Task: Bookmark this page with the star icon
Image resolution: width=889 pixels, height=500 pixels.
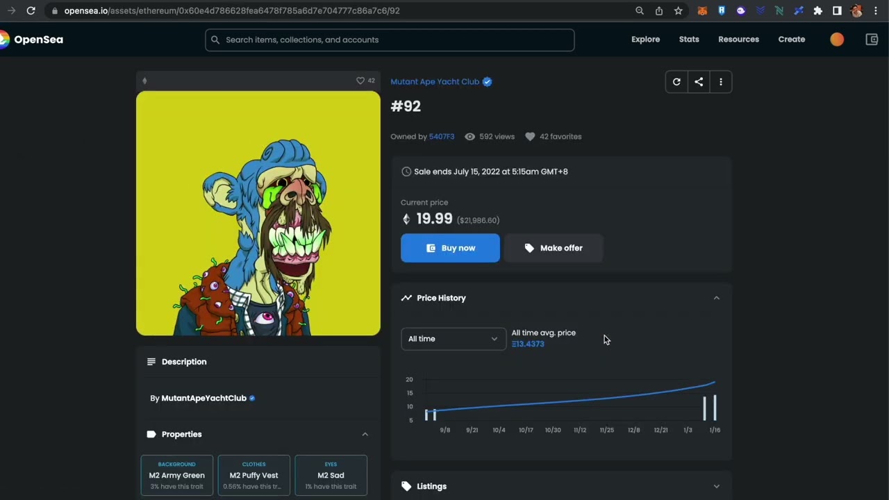Action: (x=679, y=11)
